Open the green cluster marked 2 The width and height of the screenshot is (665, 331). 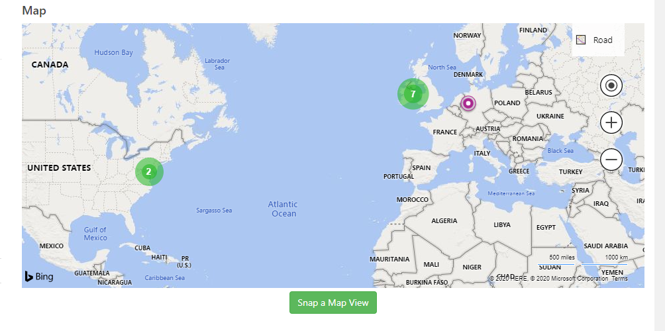click(x=149, y=171)
